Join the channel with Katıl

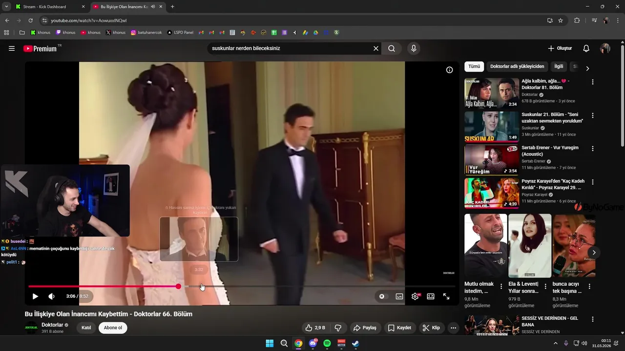pos(86,328)
